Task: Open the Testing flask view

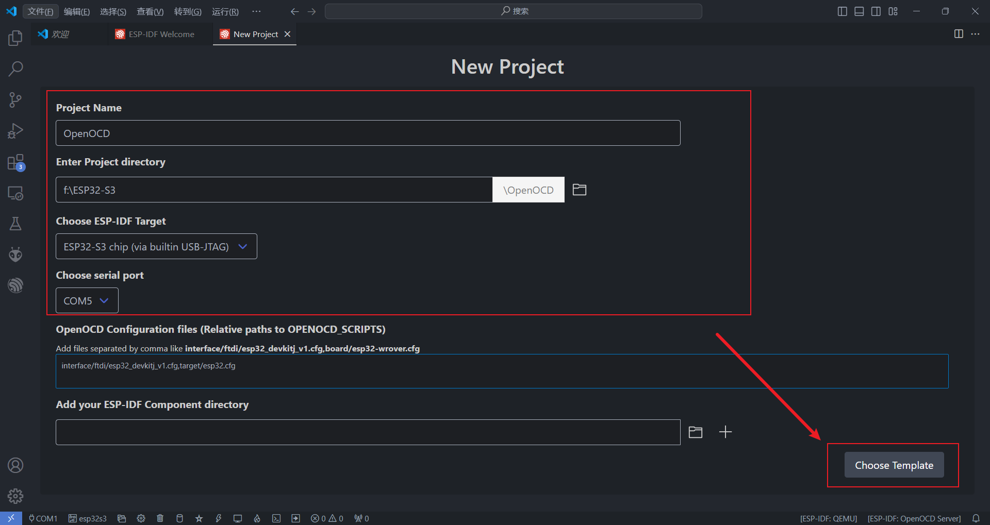Action: tap(15, 224)
